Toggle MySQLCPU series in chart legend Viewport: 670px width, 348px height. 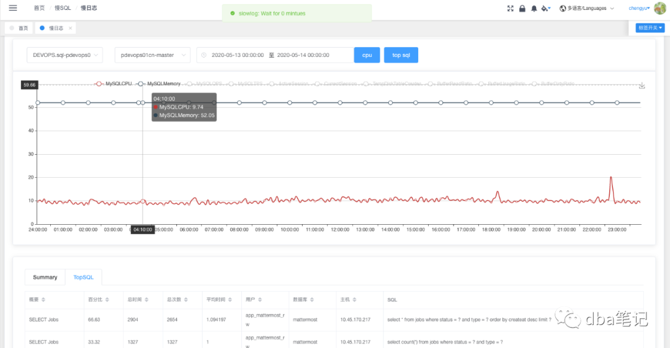pos(114,83)
